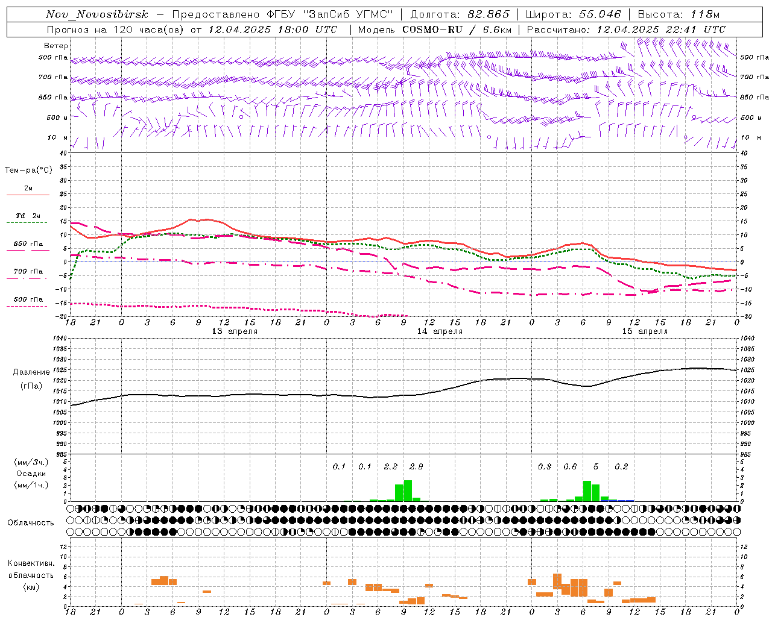Click the 15 апреля date label

coord(645,331)
